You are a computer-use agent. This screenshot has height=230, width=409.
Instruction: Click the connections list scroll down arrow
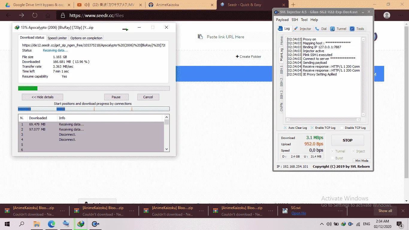[167, 149]
